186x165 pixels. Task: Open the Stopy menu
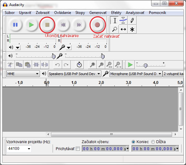[80, 13]
